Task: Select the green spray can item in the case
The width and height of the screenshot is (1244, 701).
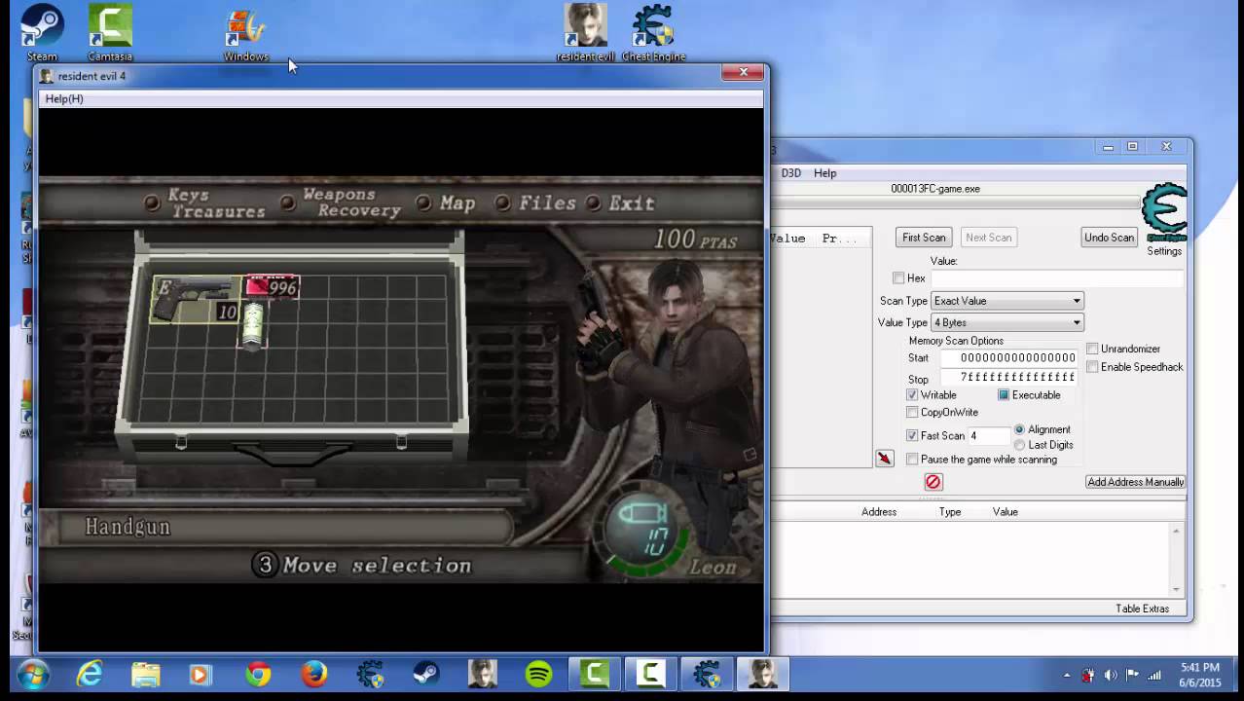Action: (x=254, y=325)
